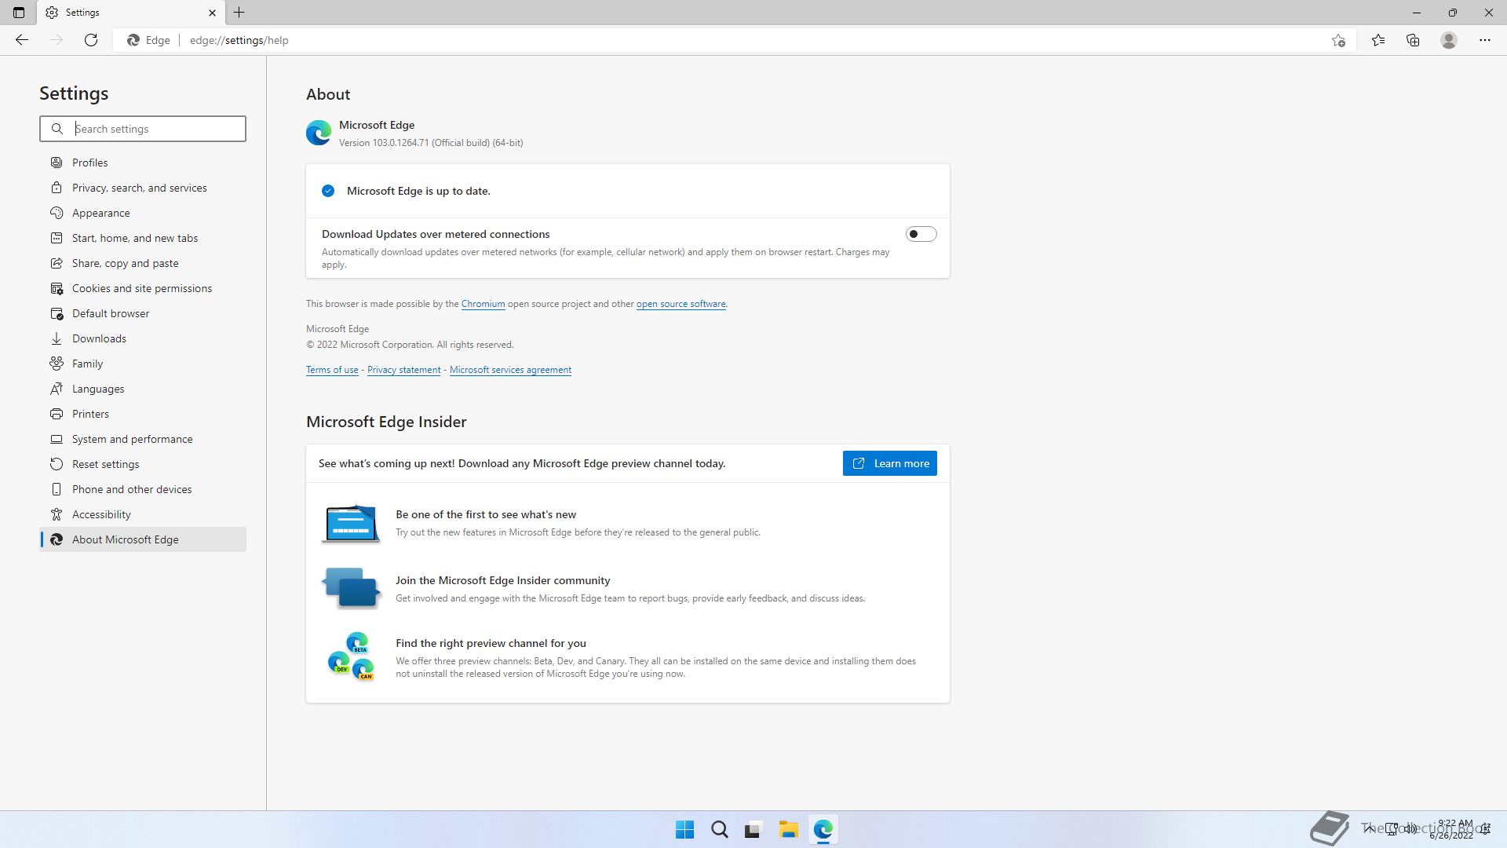Image resolution: width=1507 pixels, height=848 pixels.
Task: Open Task View on taskbar
Action: [x=753, y=830]
